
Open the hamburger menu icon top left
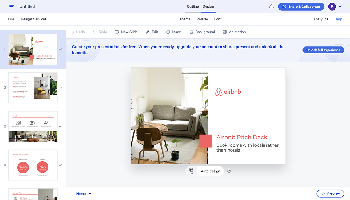point(12,6)
